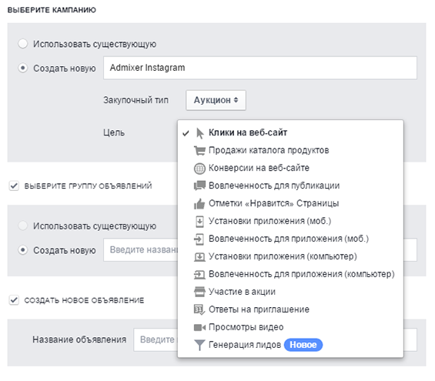
Task: Select Создать новую radio for ad group
Action: [23, 250]
